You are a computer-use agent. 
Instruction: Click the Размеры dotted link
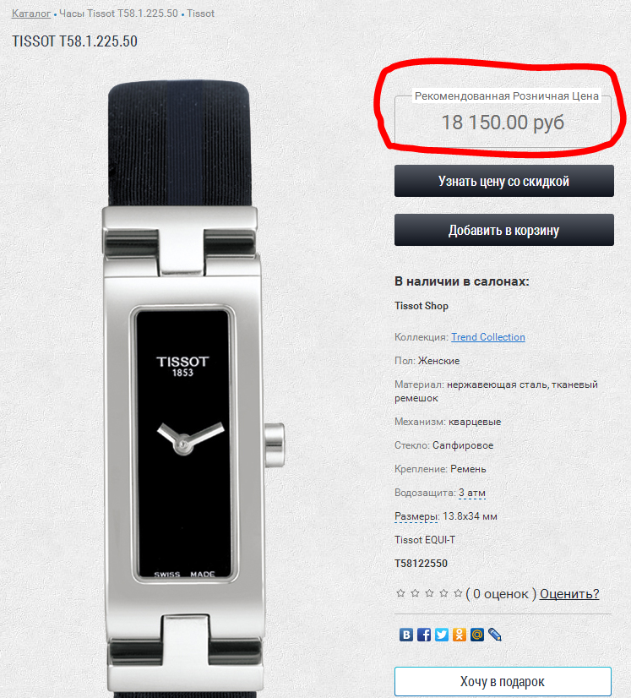[x=416, y=516]
